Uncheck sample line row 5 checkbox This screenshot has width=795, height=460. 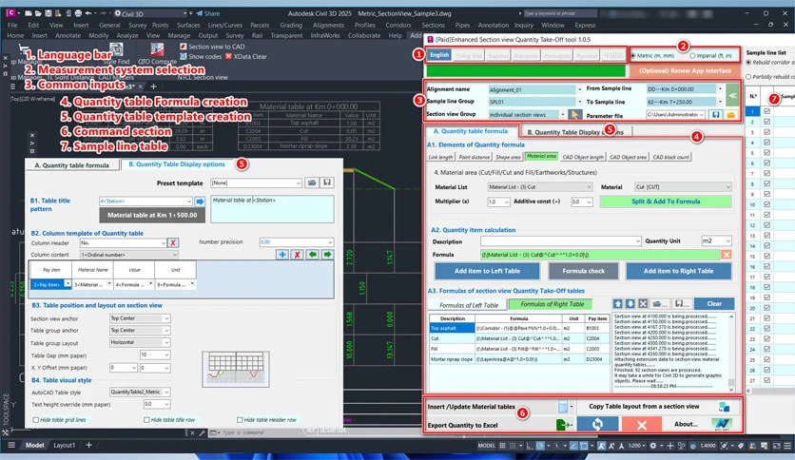(x=766, y=152)
